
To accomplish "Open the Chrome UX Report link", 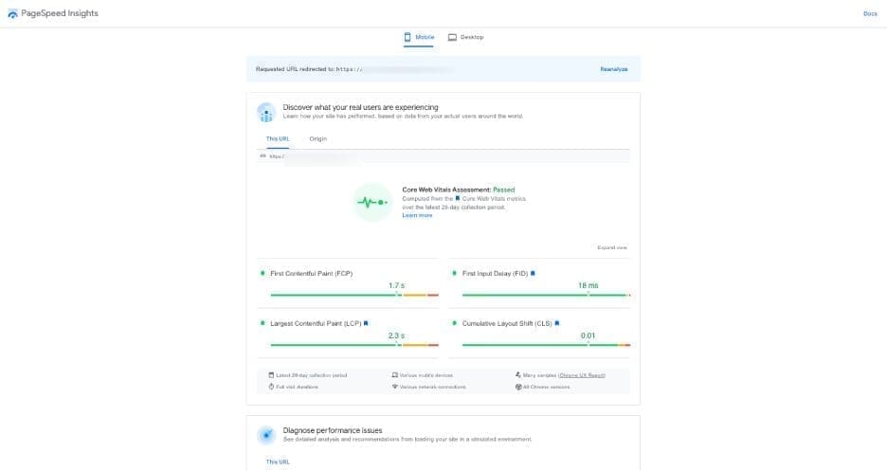I will tap(582, 375).
